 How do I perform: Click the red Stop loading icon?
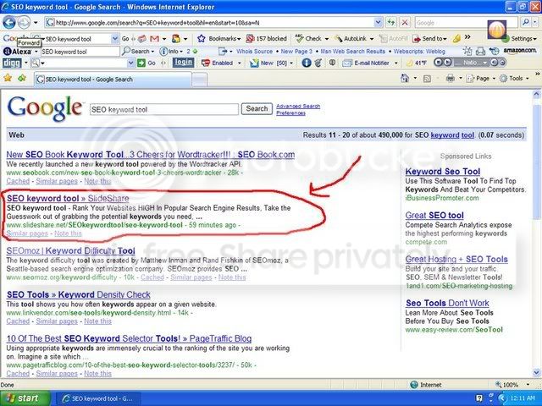pos(405,23)
